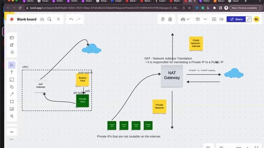
Task: Click the video camera call icon
Action: click(x=222, y=19)
